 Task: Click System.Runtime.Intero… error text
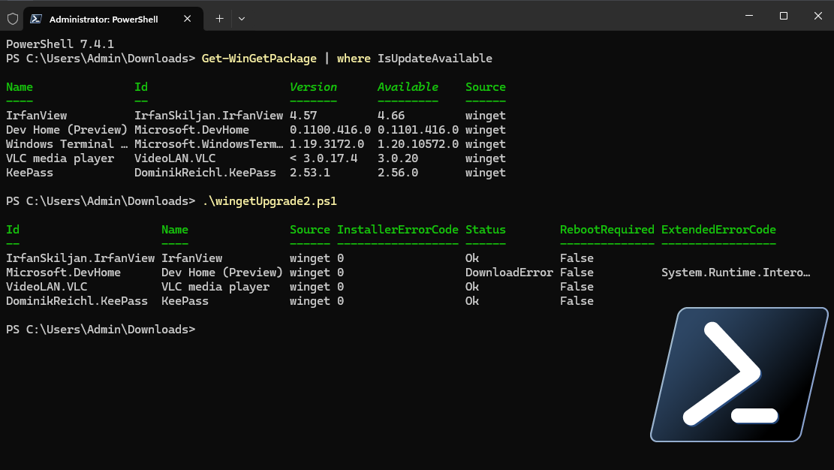[736, 273]
